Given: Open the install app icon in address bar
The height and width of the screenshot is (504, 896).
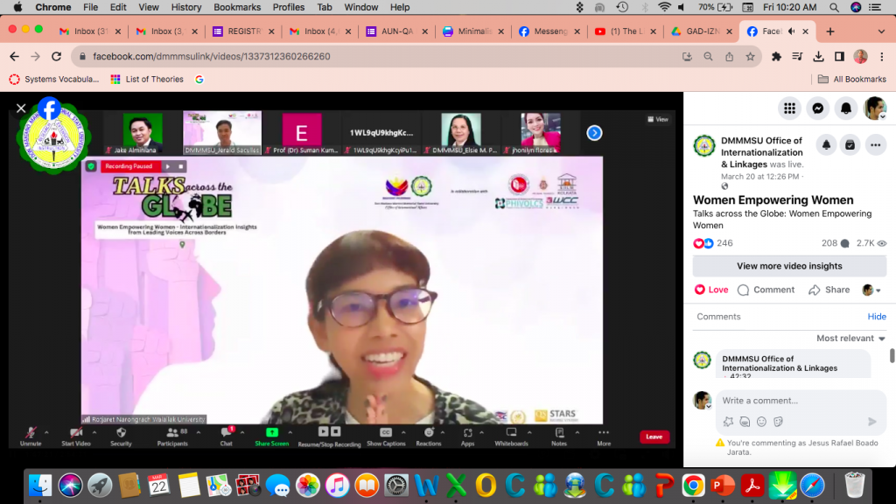Looking at the screenshot, I should tap(687, 57).
